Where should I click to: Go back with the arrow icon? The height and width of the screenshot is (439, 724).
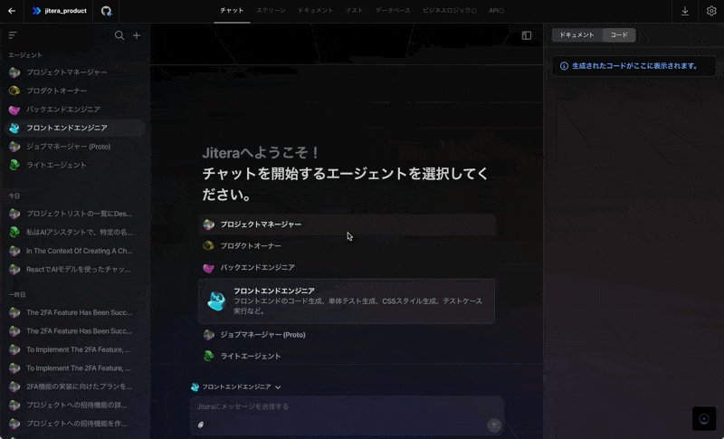[12, 11]
